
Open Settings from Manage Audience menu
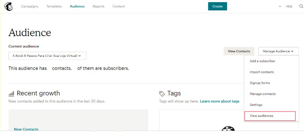pyautogui.click(x=256, y=105)
